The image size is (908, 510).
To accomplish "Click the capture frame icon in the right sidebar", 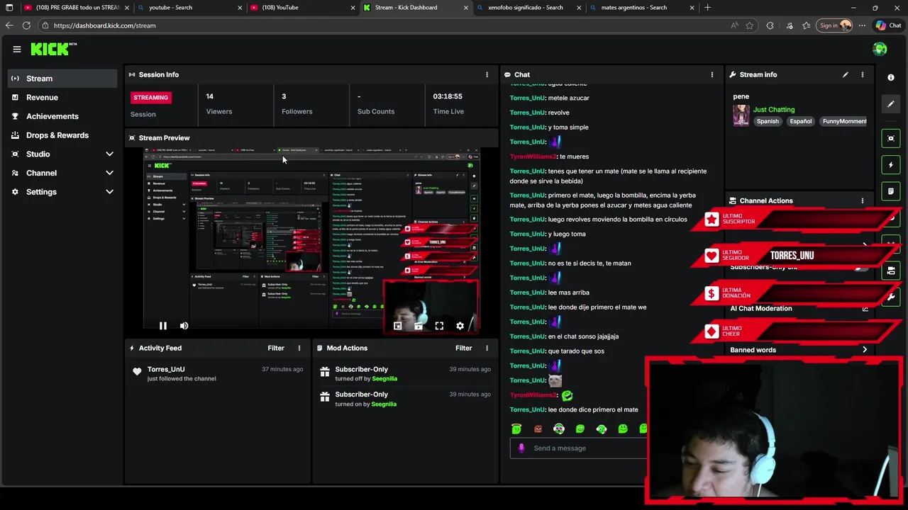I will (x=891, y=138).
